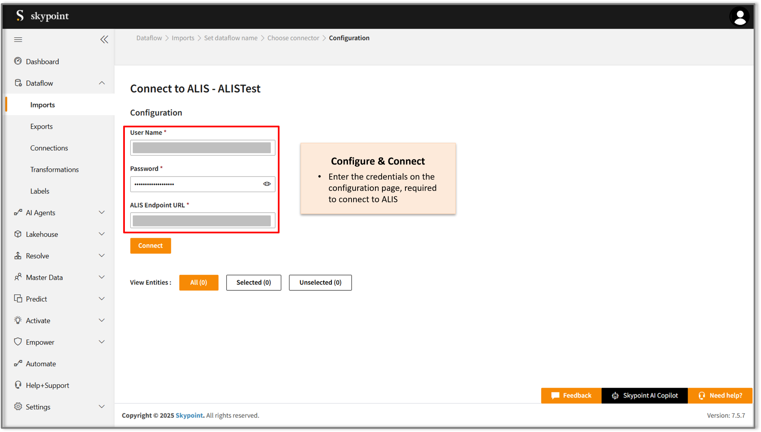Click the Connect button
Viewport: 761px width, 432px height.
pyautogui.click(x=151, y=245)
